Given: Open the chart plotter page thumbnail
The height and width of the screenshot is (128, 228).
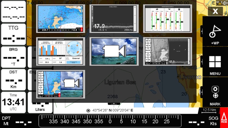Looking at the screenshot, I should click(x=60, y=19).
